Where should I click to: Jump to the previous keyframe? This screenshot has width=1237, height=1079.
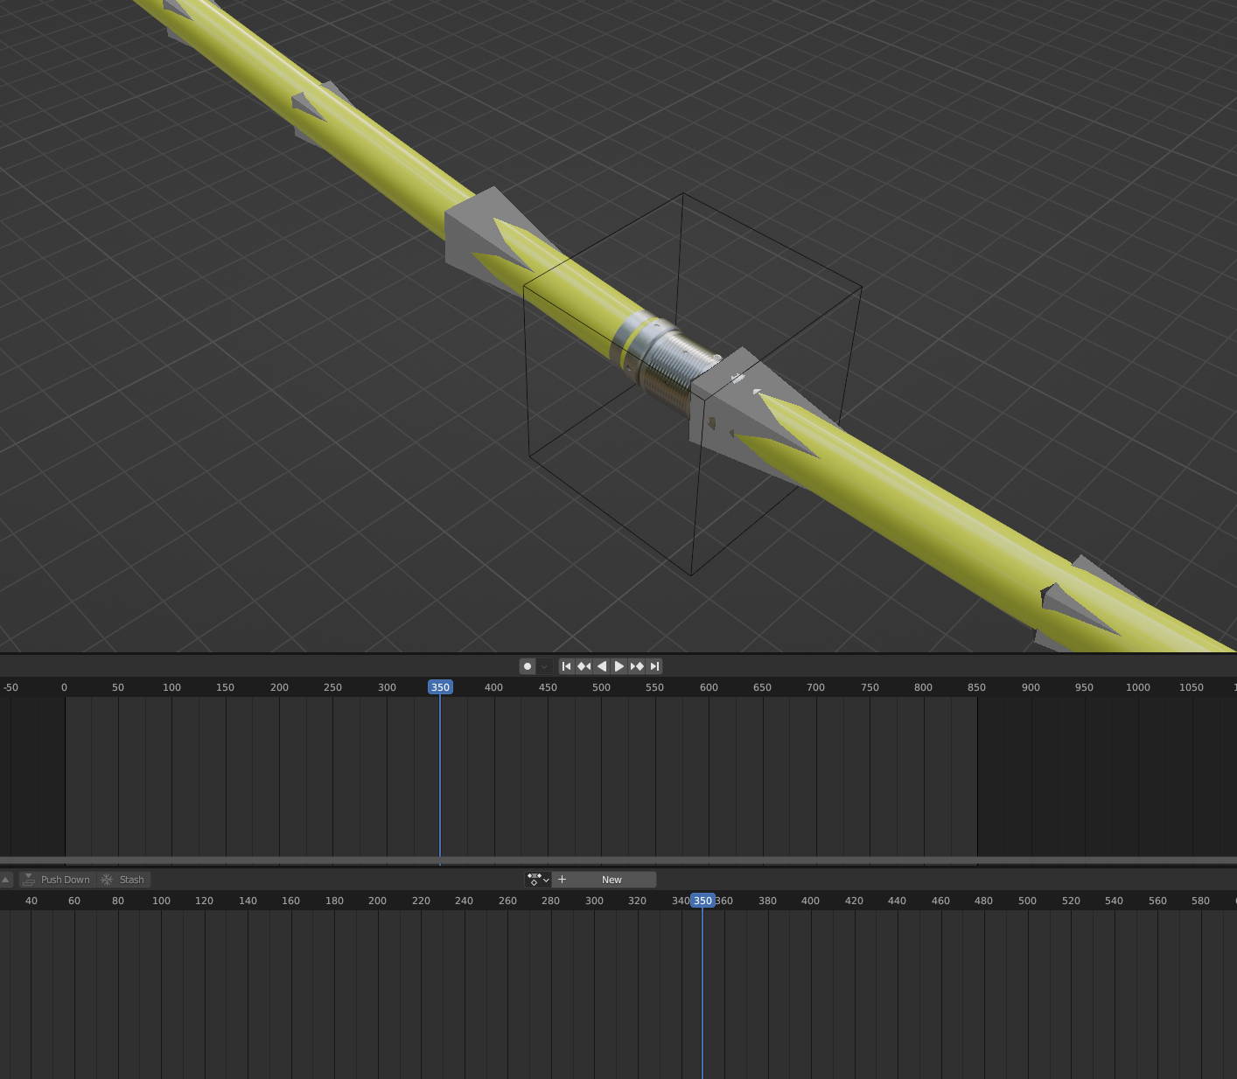click(x=584, y=666)
